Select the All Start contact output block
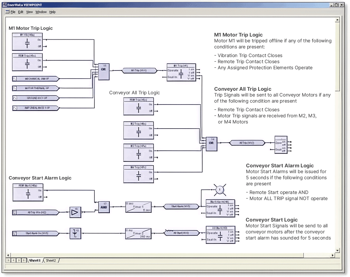 [x=220, y=235]
